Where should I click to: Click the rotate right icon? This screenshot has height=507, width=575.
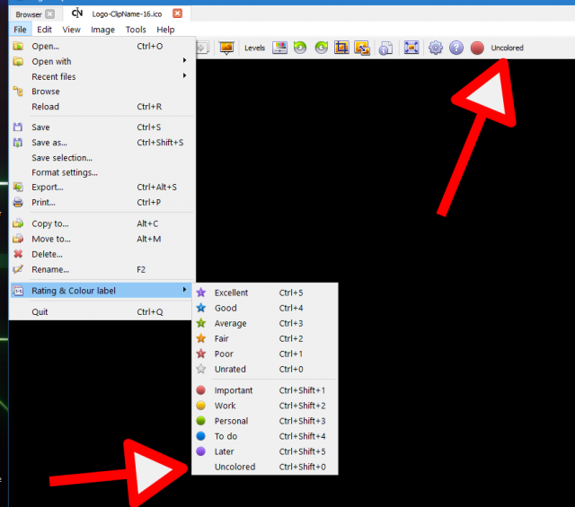click(x=322, y=48)
